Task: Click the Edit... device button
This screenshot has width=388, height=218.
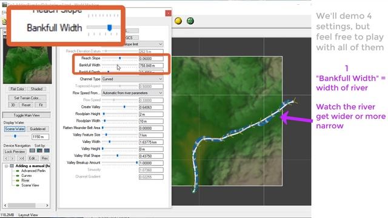Action: pyautogui.click(x=33, y=159)
